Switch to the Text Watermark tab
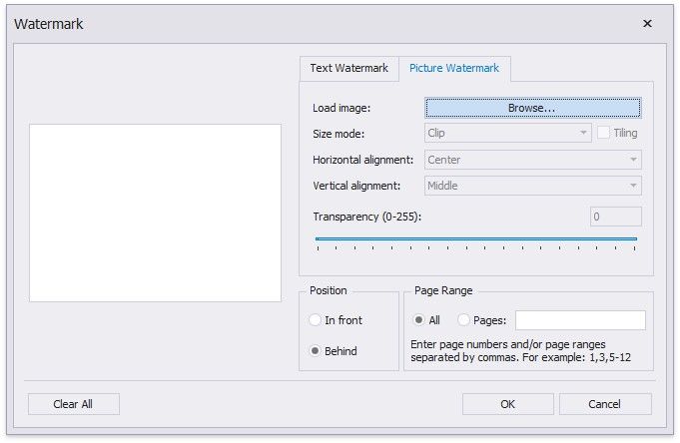This screenshot has height=443, width=680. point(348,69)
